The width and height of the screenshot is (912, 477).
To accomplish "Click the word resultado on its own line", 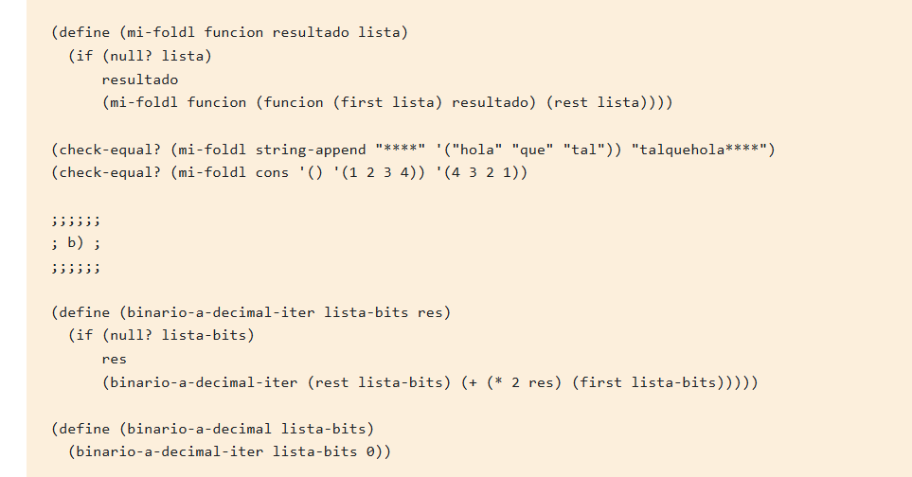I will pyautogui.click(x=140, y=79).
